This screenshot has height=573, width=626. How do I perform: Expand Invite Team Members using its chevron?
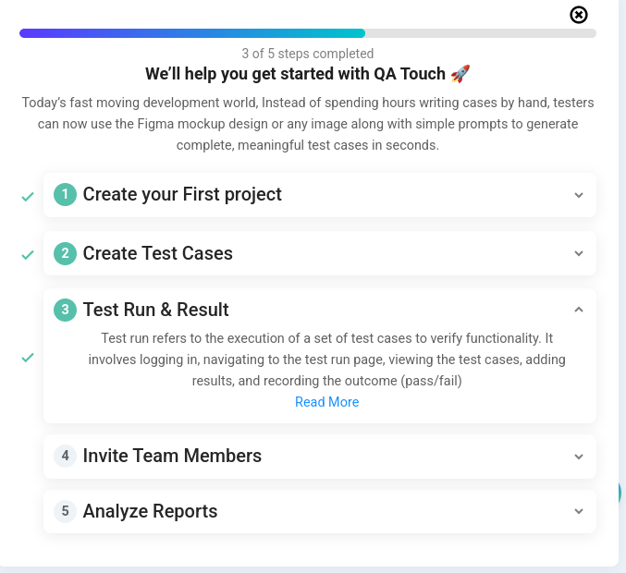[579, 457]
